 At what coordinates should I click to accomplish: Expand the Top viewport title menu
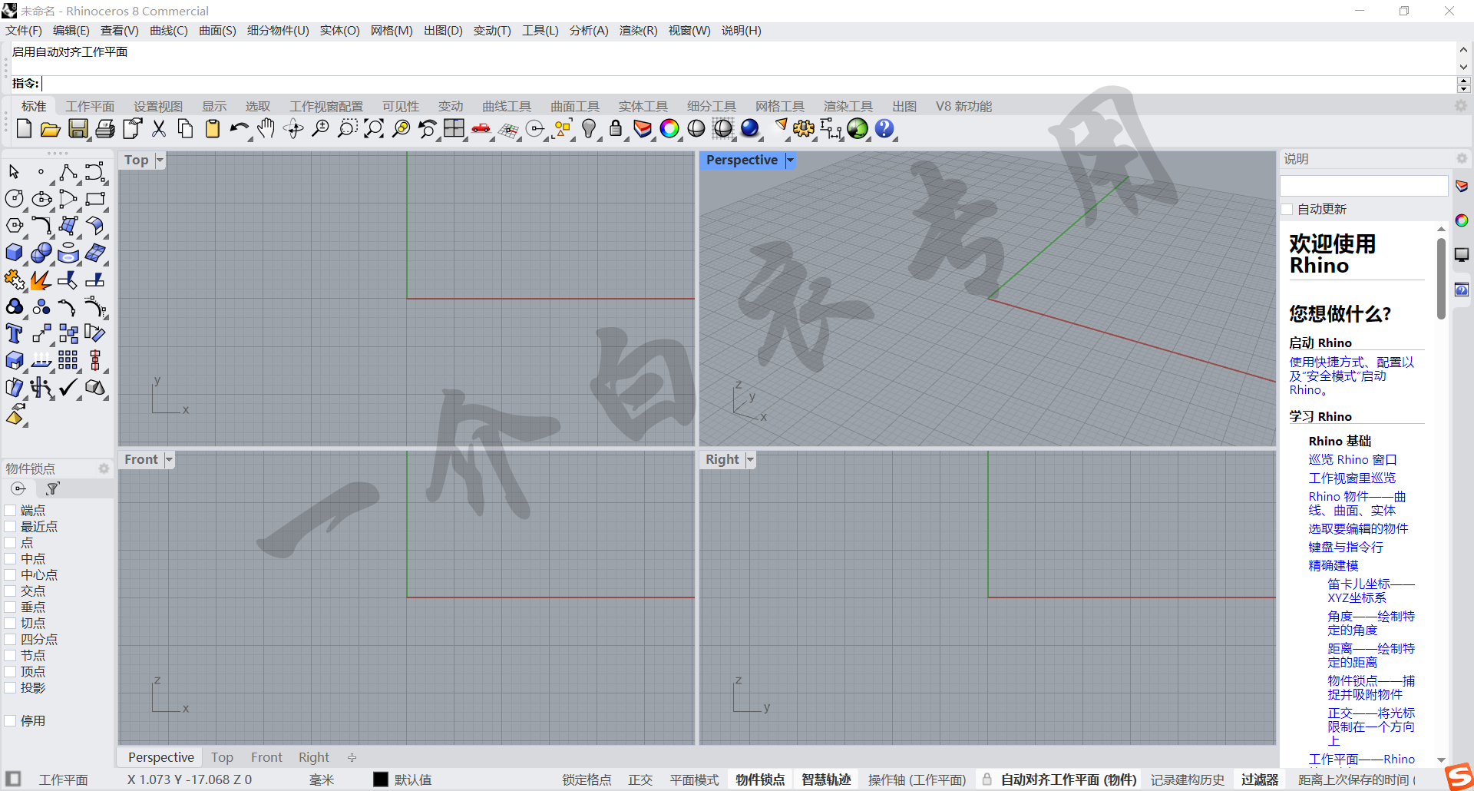[x=160, y=161]
